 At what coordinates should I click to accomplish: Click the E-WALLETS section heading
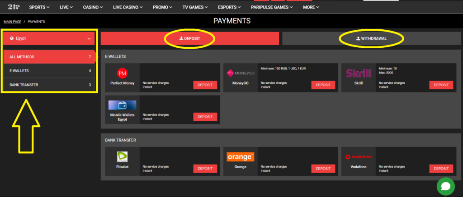point(115,56)
